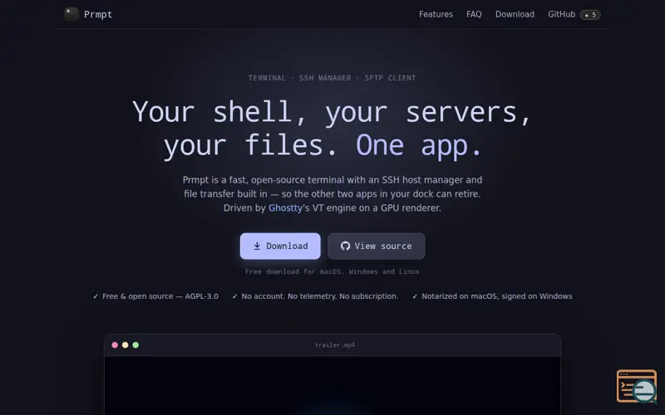Click the lavender Download button

pyautogui.click(x=280, y=246)
